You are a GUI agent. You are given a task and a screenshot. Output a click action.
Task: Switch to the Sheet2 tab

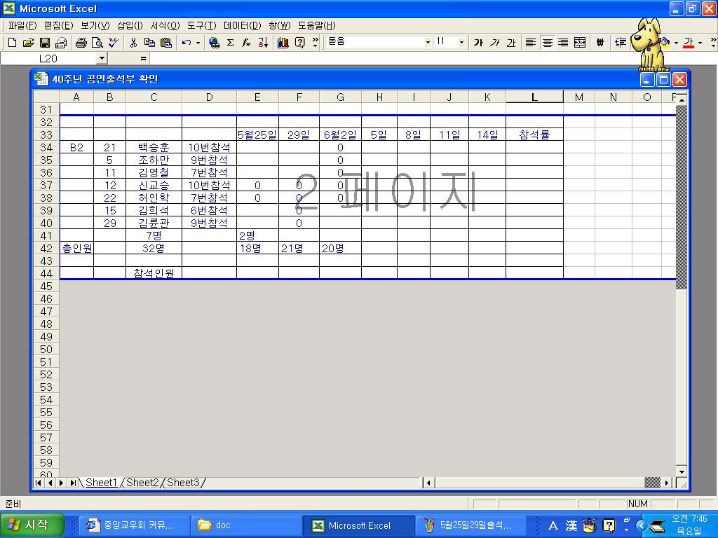(142, 483)
